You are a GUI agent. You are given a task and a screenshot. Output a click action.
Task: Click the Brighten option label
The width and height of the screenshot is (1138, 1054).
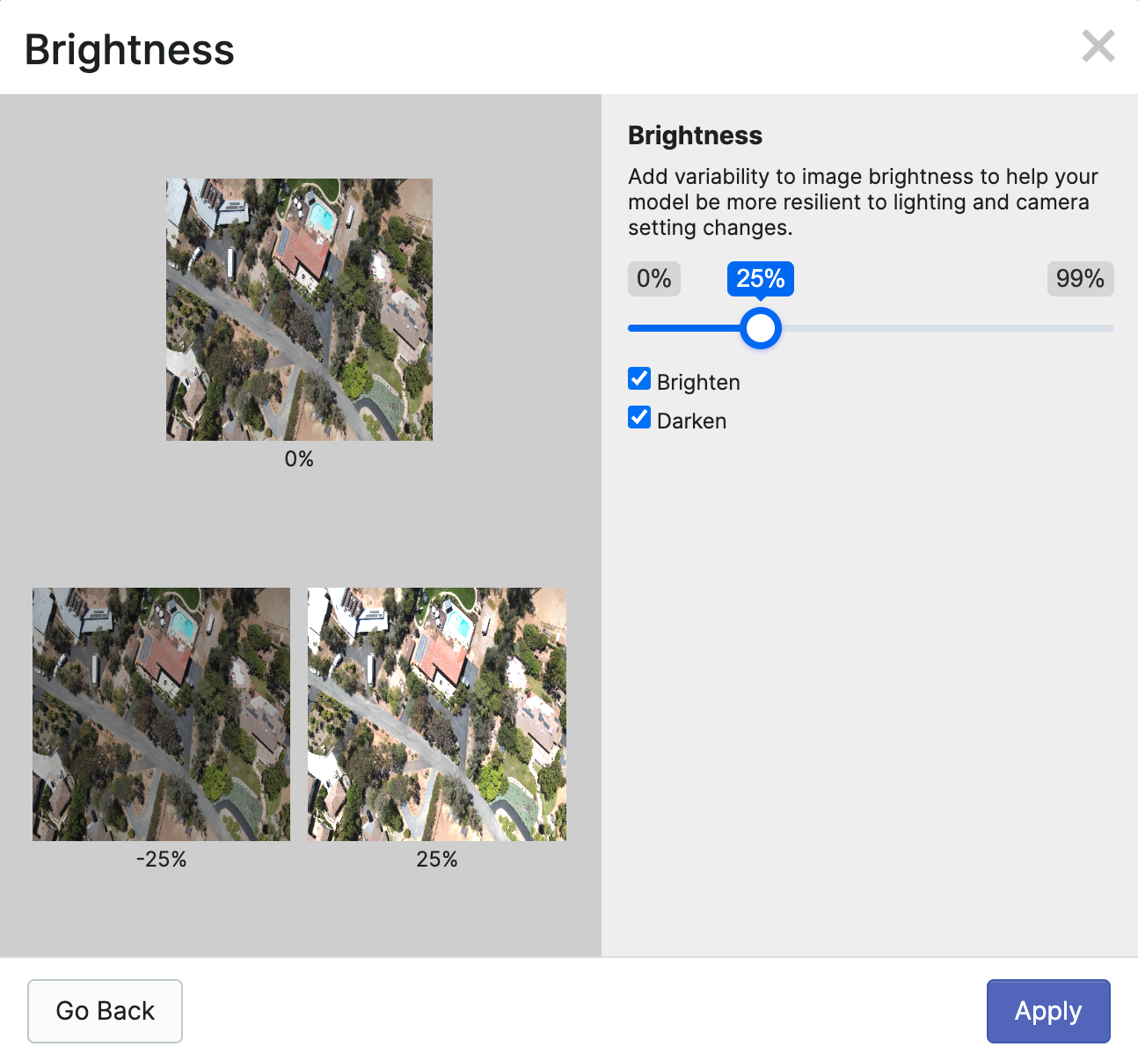coord(698,383)
